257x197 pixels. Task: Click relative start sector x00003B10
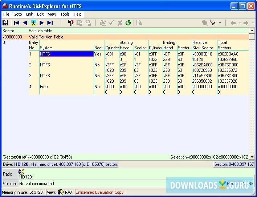tap(202, 54)
